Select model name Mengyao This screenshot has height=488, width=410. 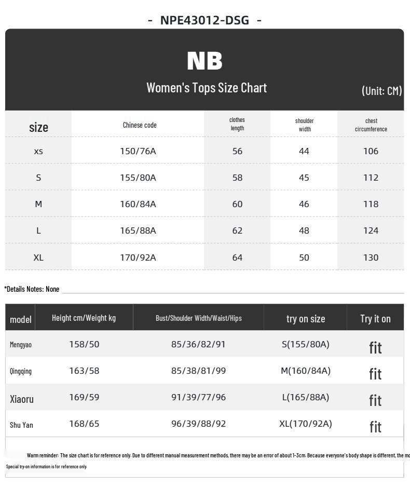coord(21,345)
